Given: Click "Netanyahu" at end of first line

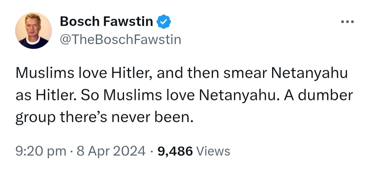Looking at the screenshot, I should [310, 73].
